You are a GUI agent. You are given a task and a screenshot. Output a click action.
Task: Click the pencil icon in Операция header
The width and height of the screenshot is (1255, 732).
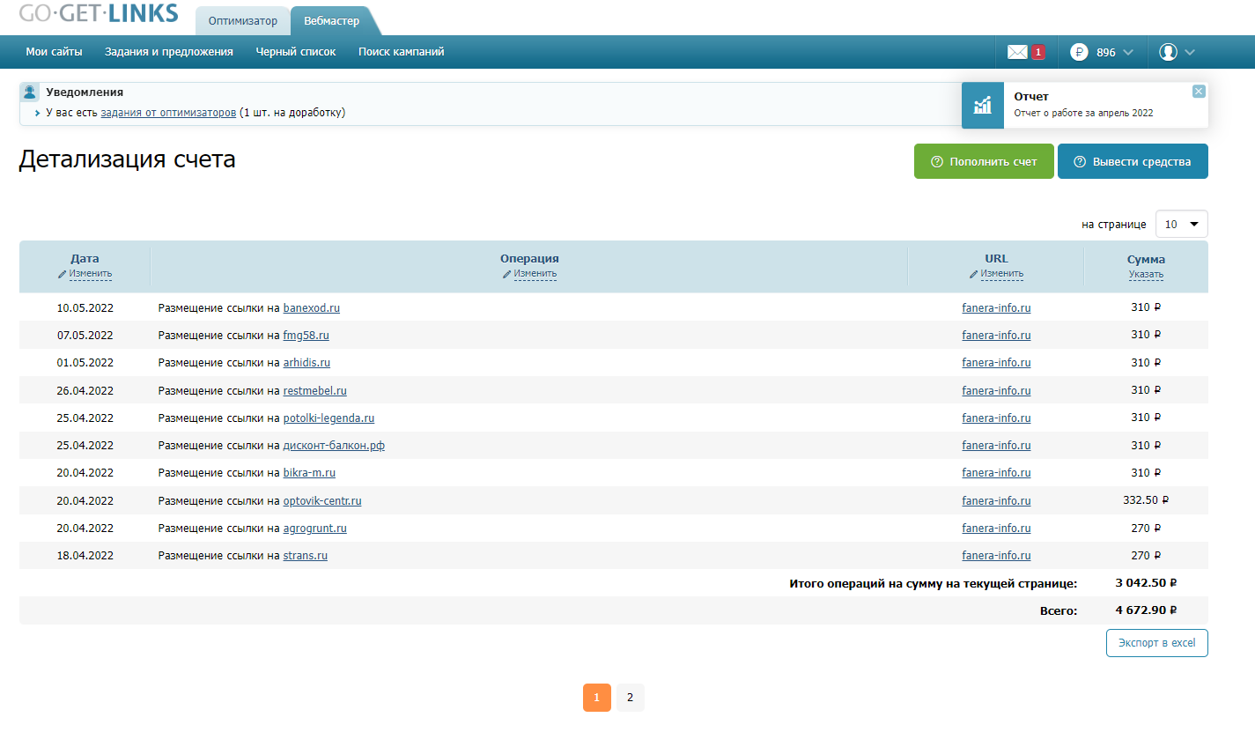pyautogui.click(x=507, y=274)
